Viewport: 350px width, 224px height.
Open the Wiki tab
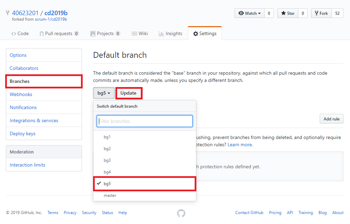tap(140, 33)
